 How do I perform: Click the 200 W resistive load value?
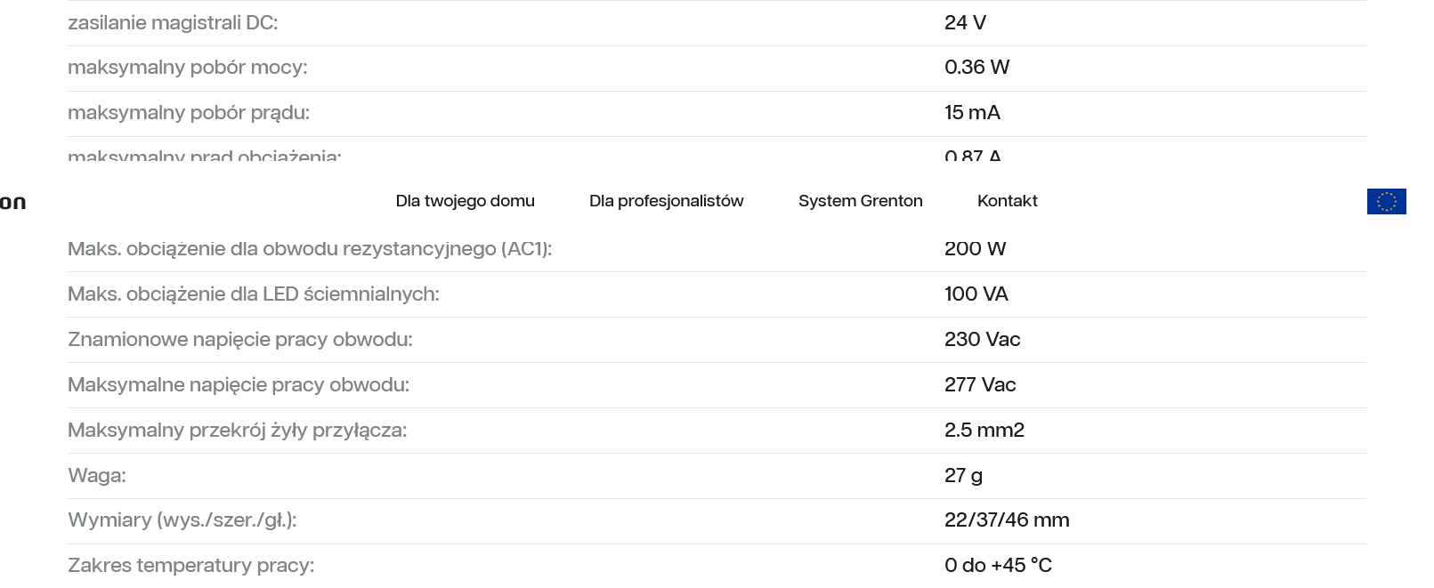point(975,249)
